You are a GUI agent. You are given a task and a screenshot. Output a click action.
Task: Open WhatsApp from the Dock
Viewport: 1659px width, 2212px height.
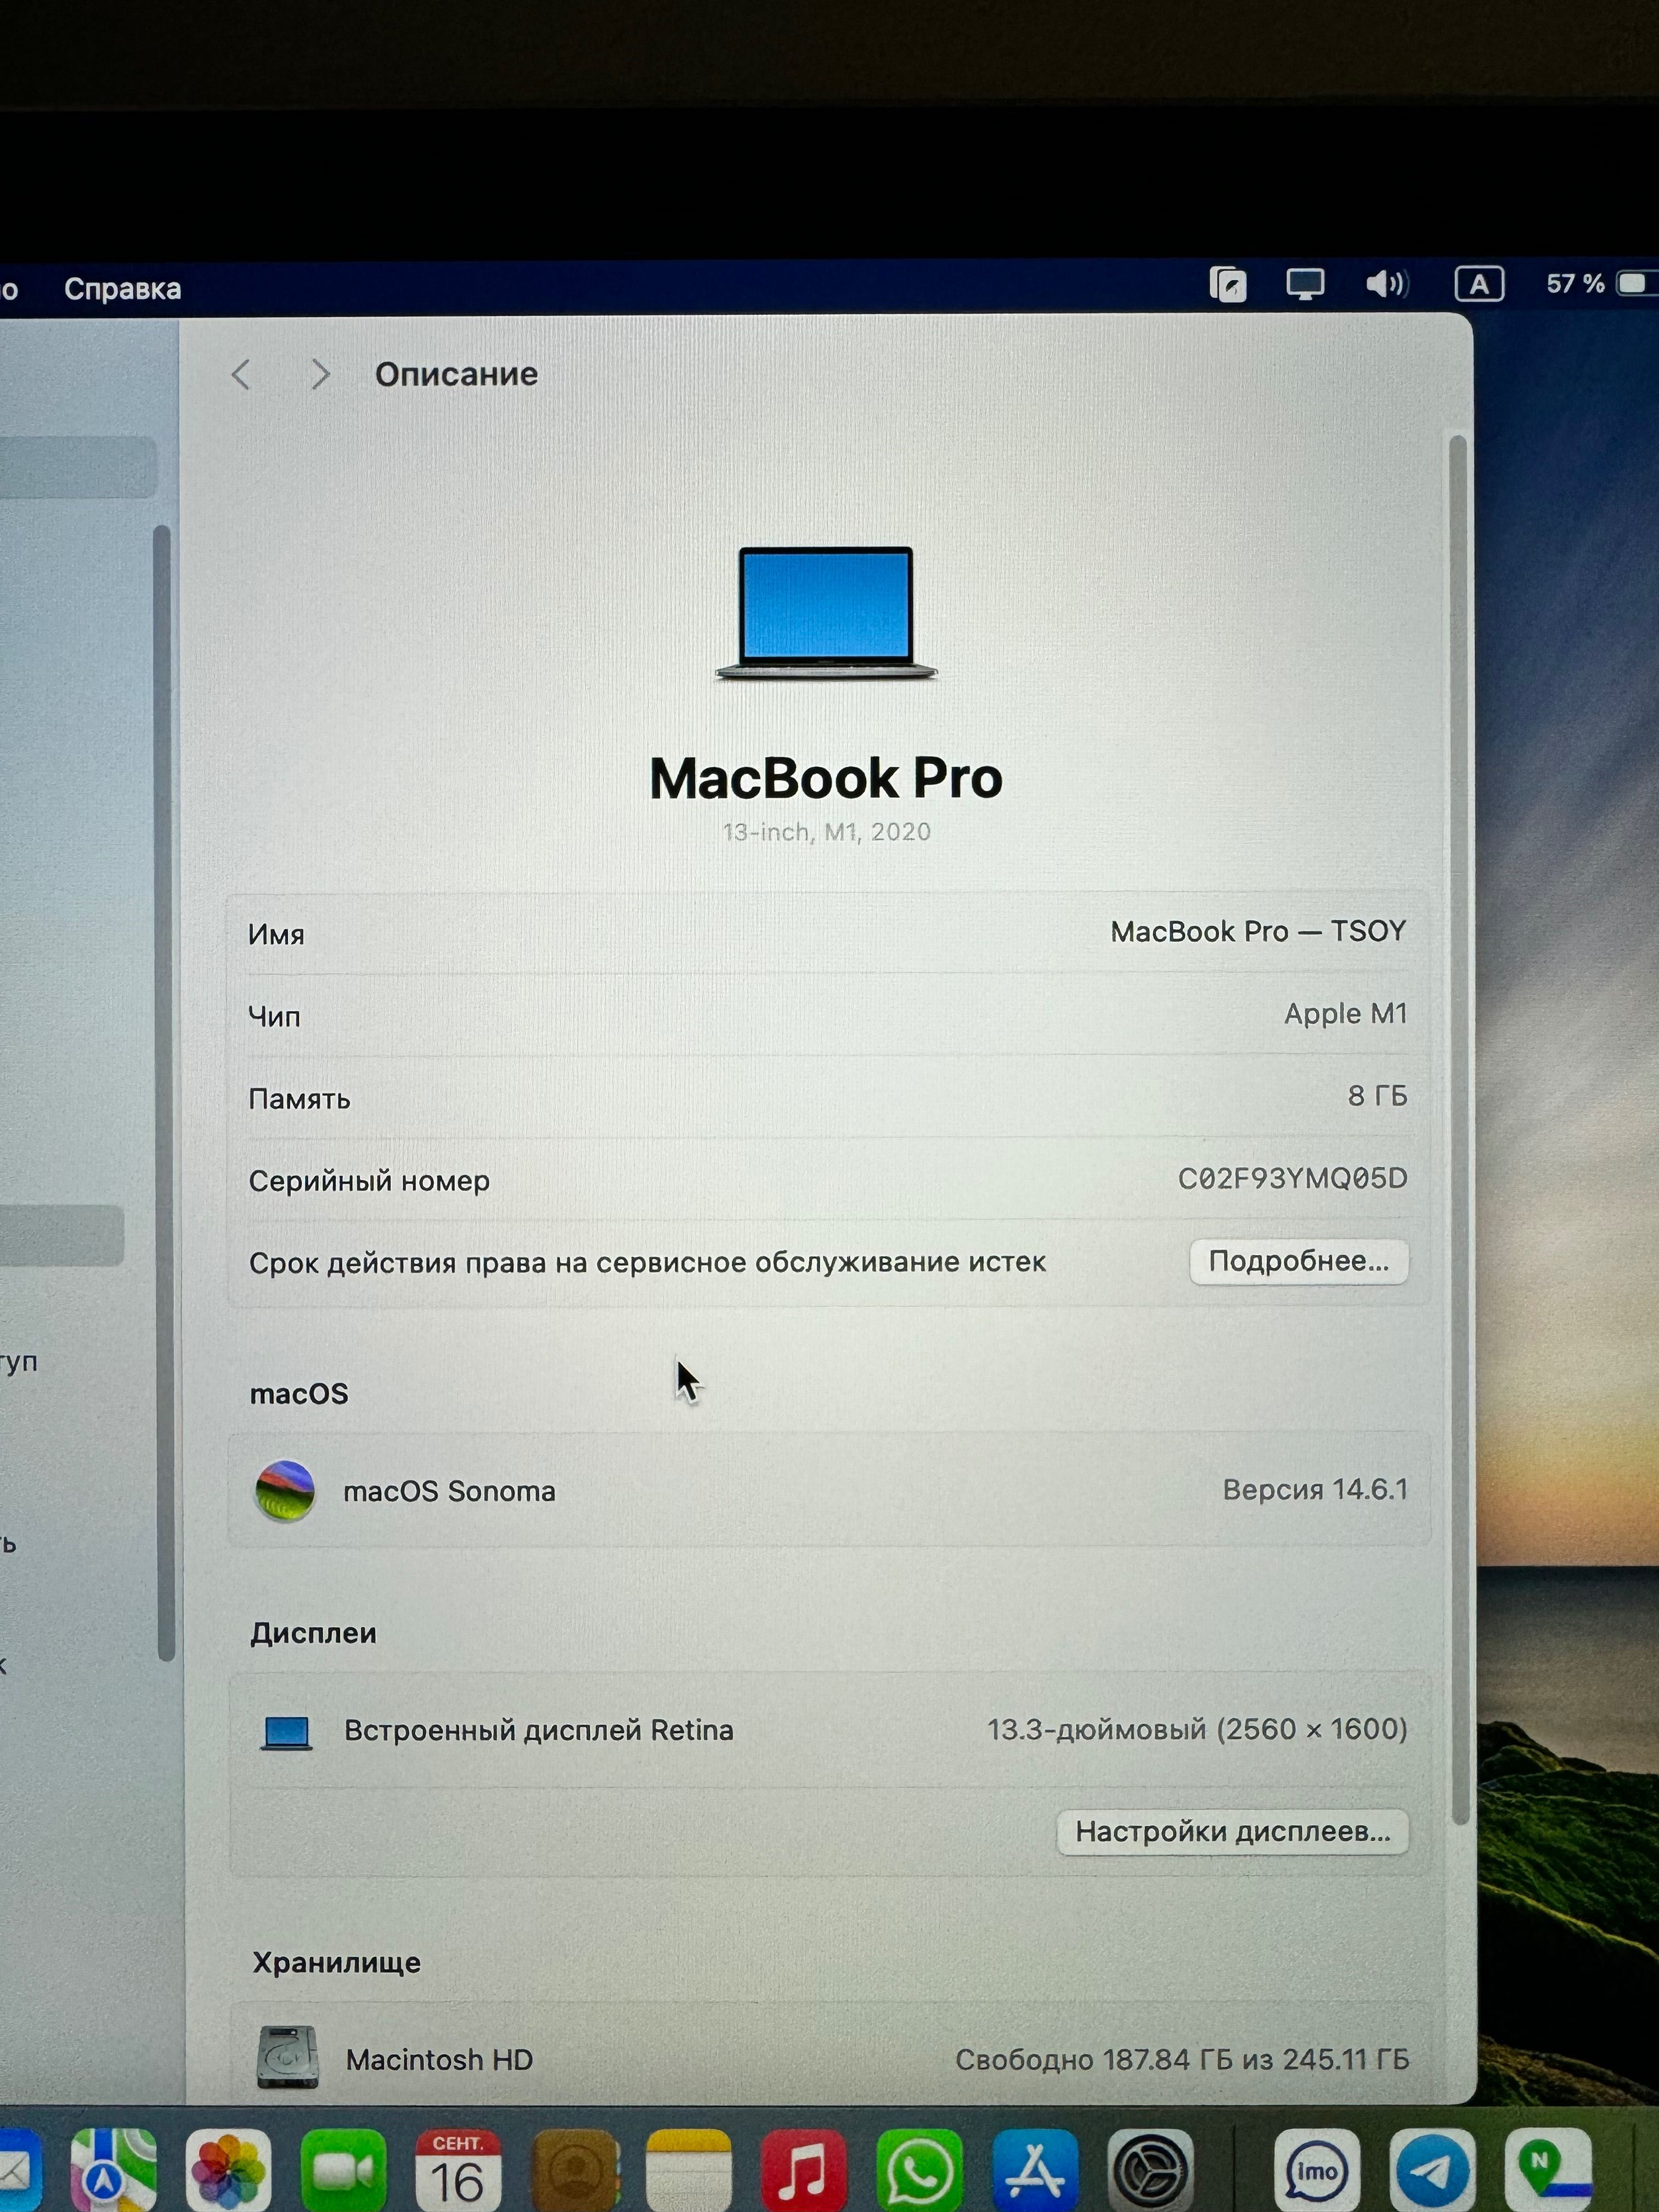click(x=919, y=2170)
